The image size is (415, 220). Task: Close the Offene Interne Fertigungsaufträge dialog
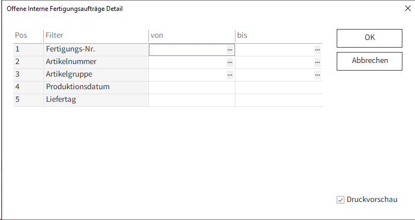(x=407, y=9)
